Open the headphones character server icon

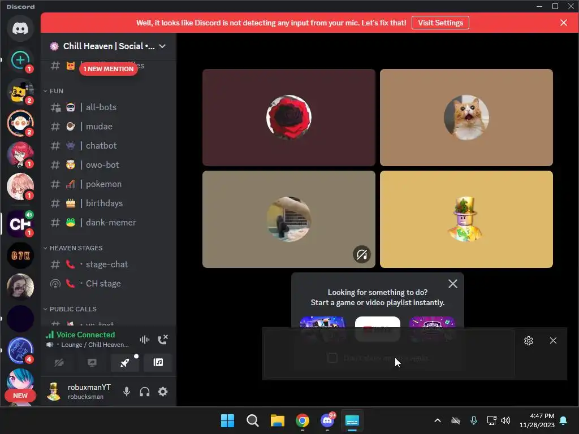point(20,123)
